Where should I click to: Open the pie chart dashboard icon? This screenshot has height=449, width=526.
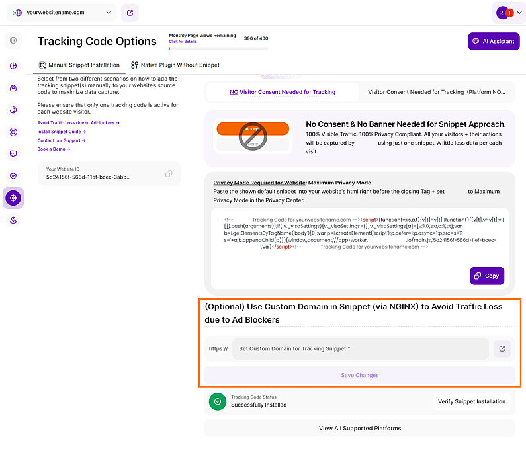click(13, 65)
